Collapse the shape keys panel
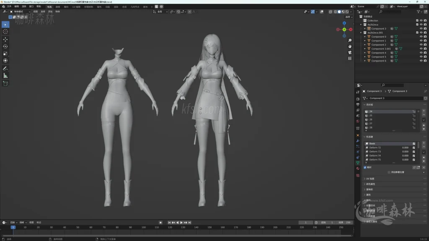 (364, 137)
